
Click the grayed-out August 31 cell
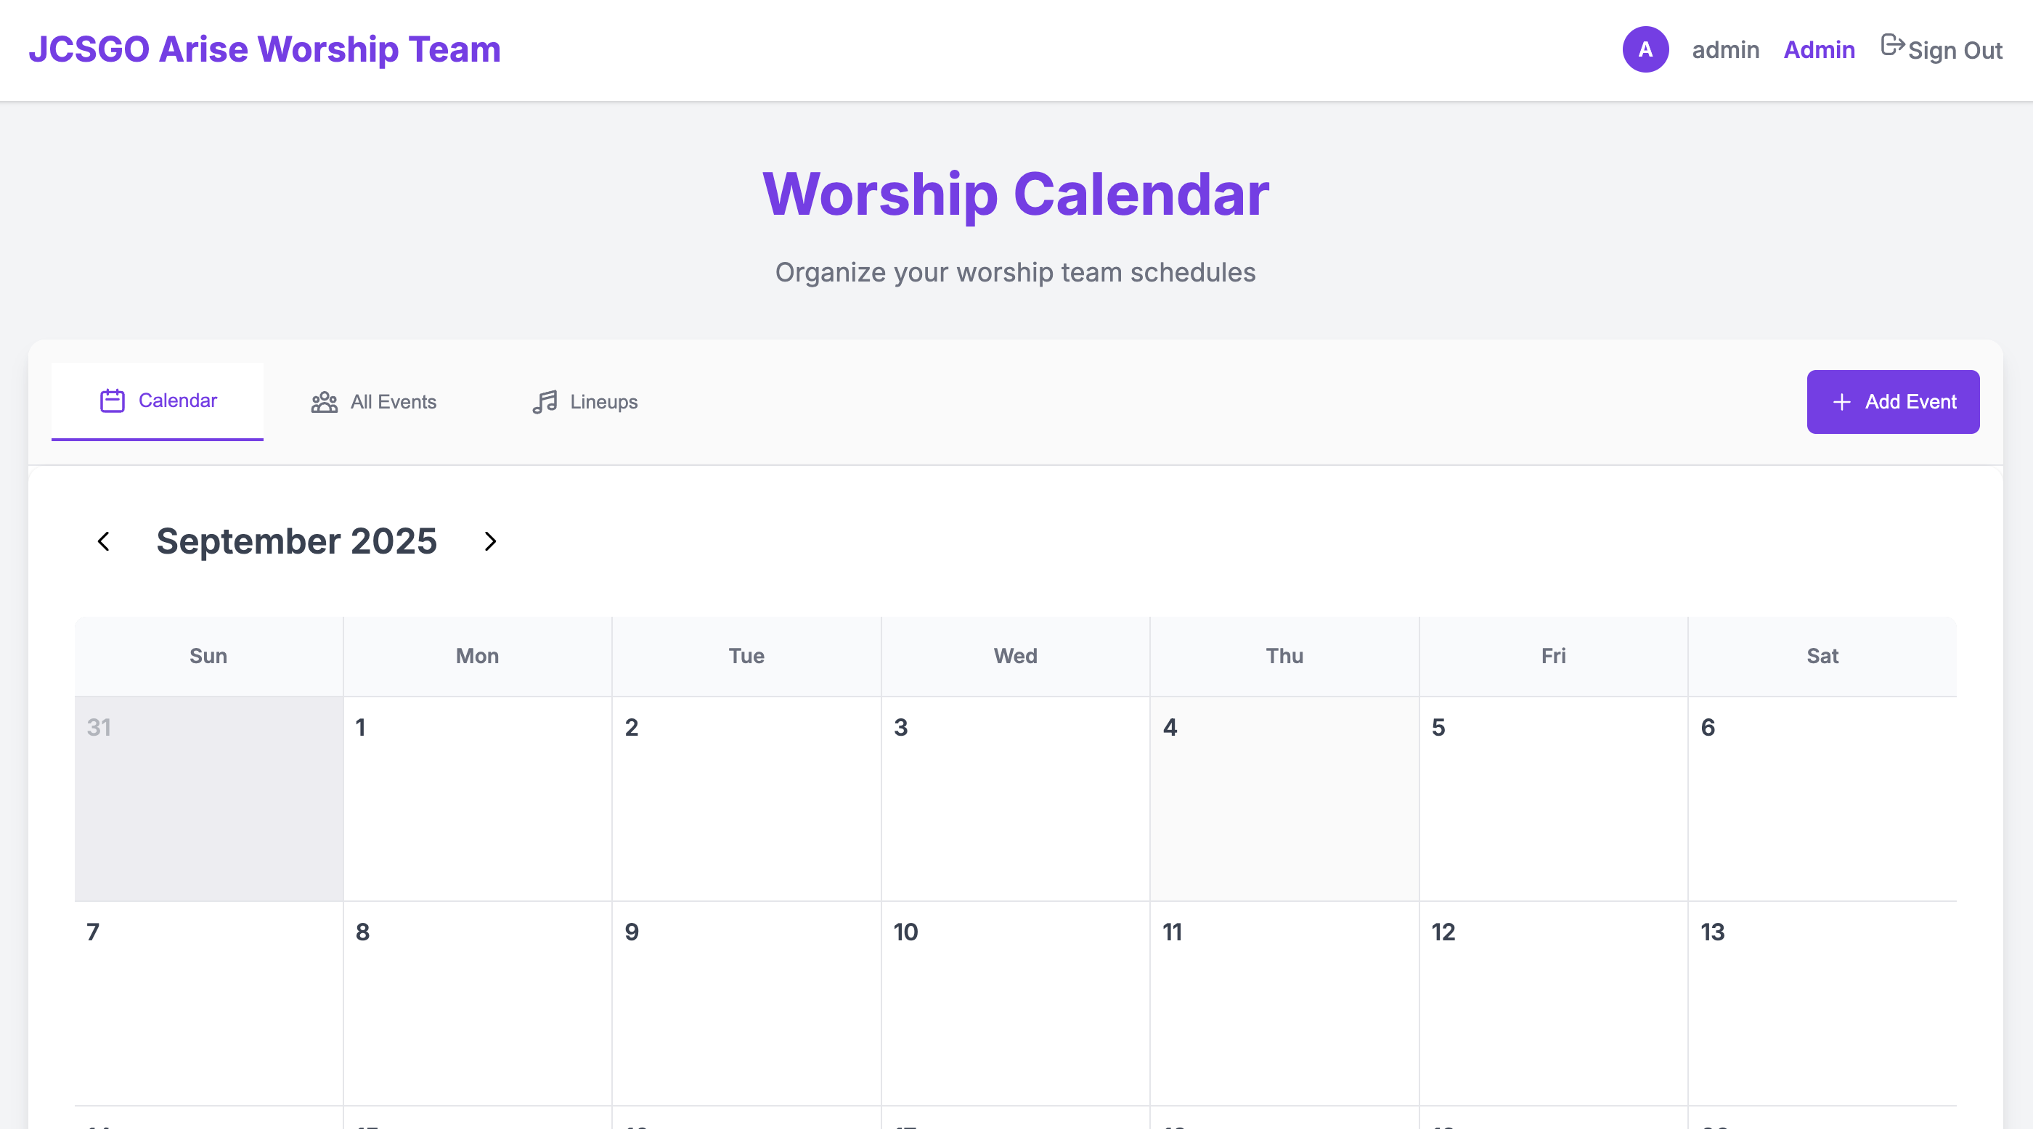(208, 800)
